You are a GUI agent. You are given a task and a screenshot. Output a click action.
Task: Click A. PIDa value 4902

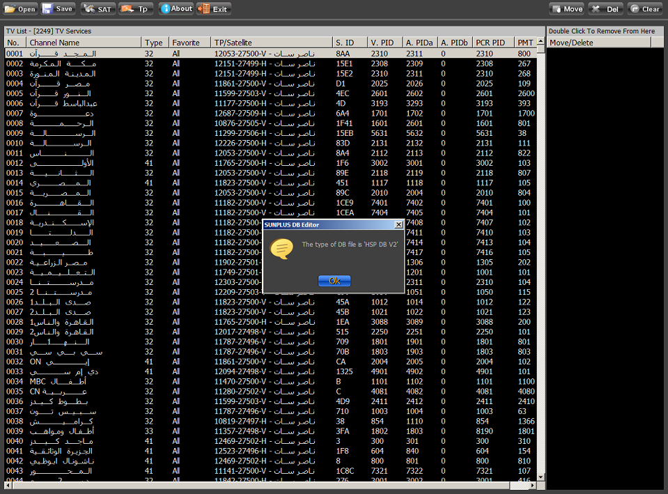click(414, 371)
